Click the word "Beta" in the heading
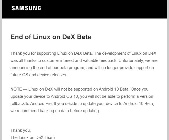The image size is (169, 140). tap(84, 37)
